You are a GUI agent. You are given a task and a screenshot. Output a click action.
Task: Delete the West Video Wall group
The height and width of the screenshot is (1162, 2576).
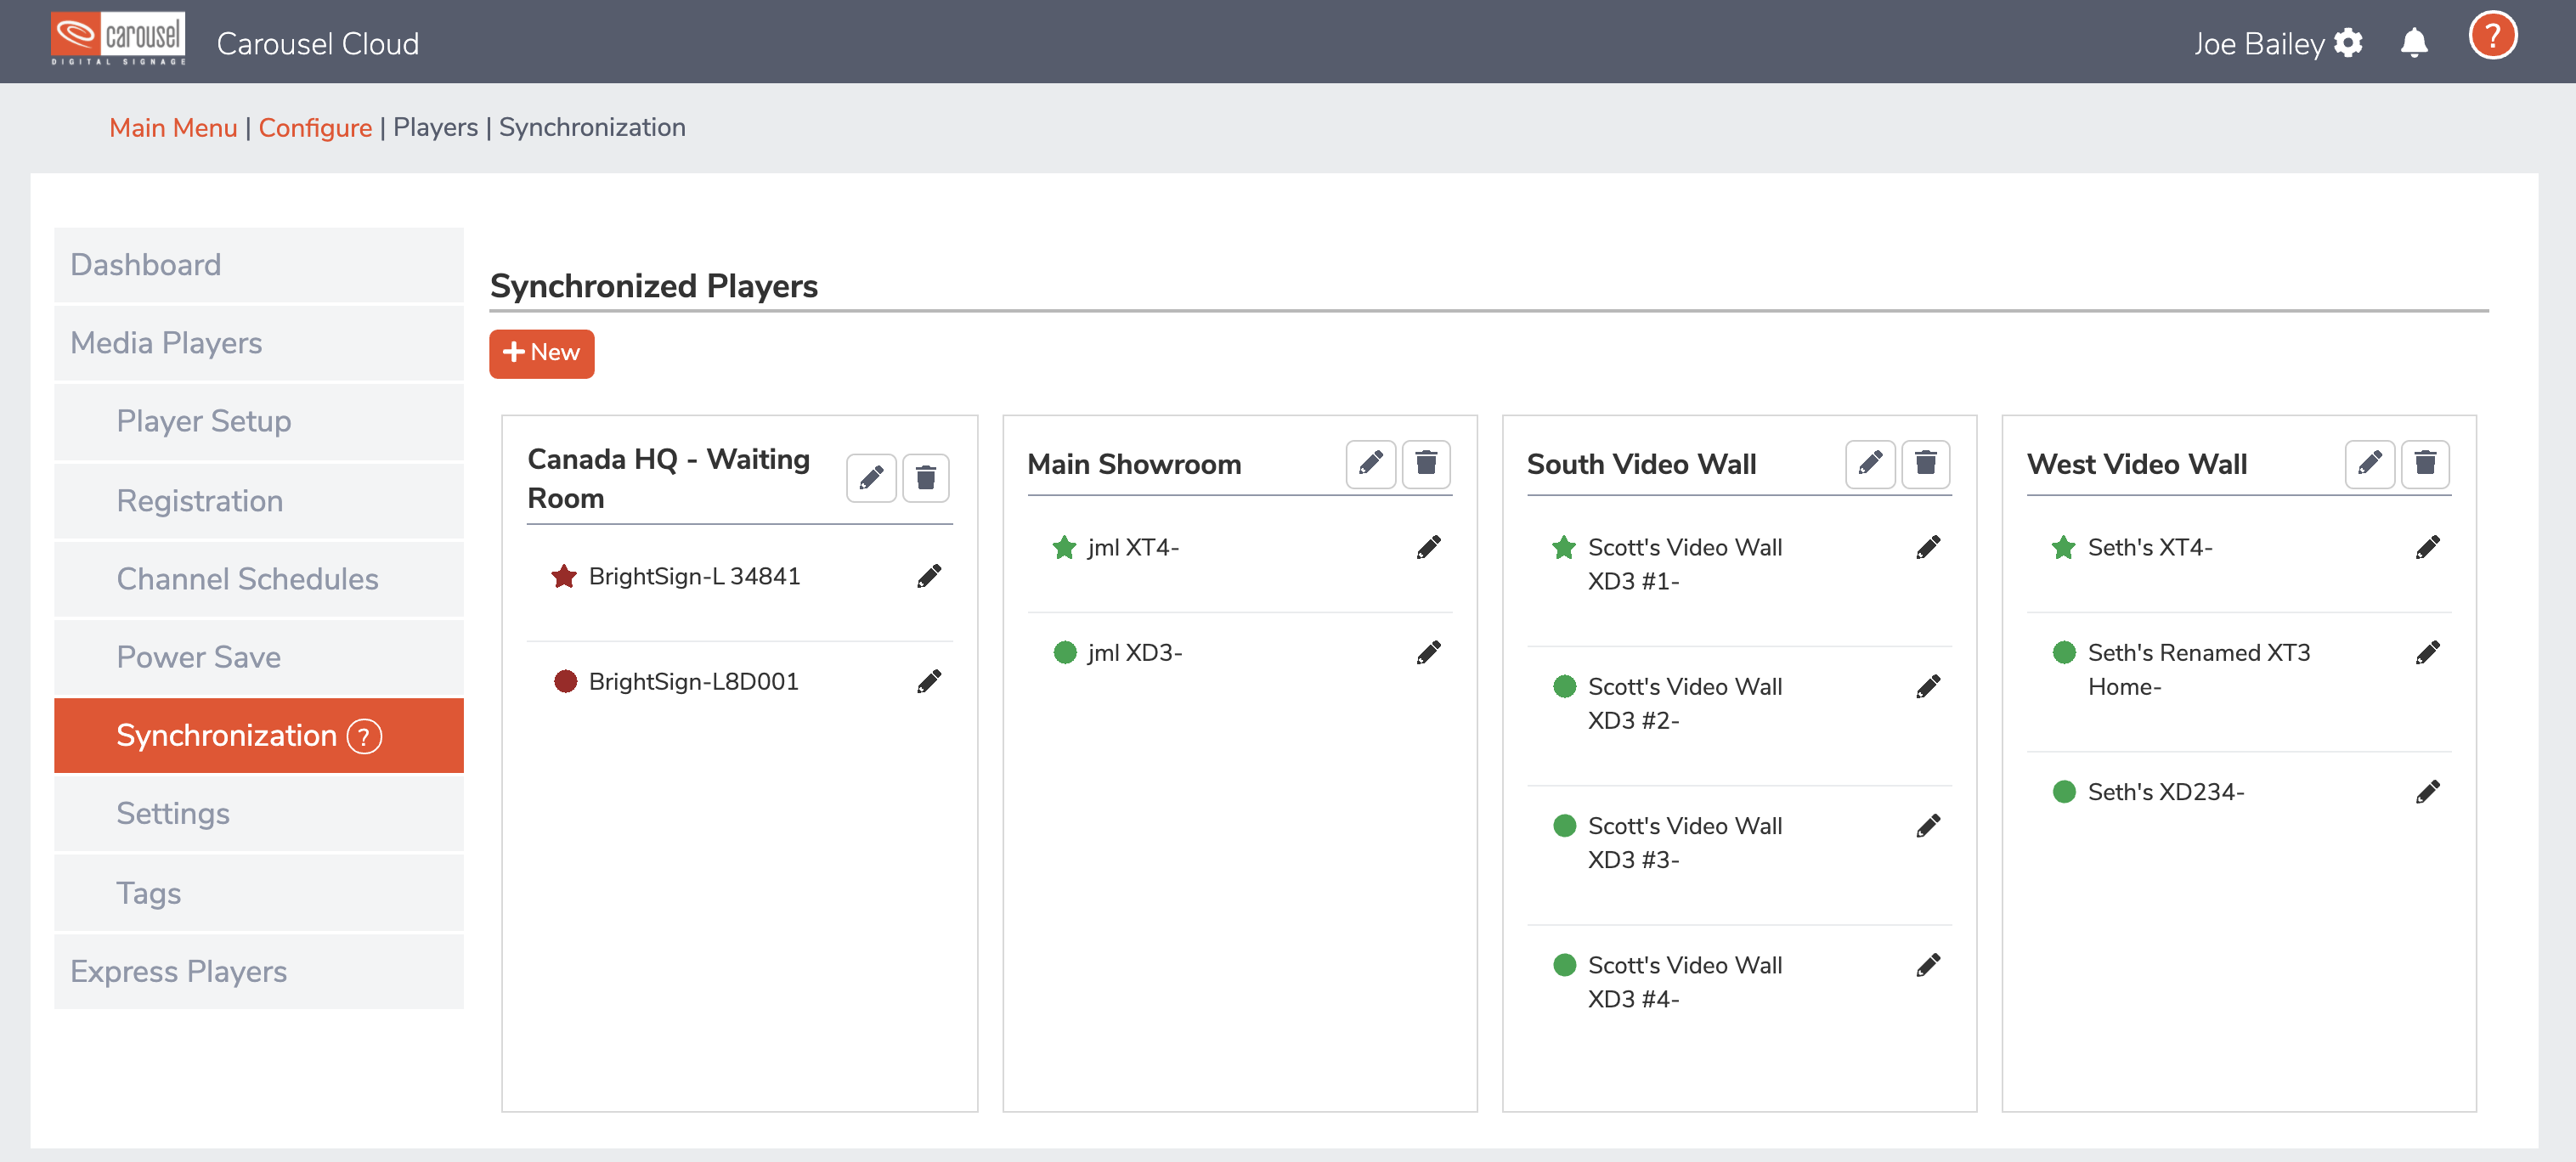point(2425,463)
